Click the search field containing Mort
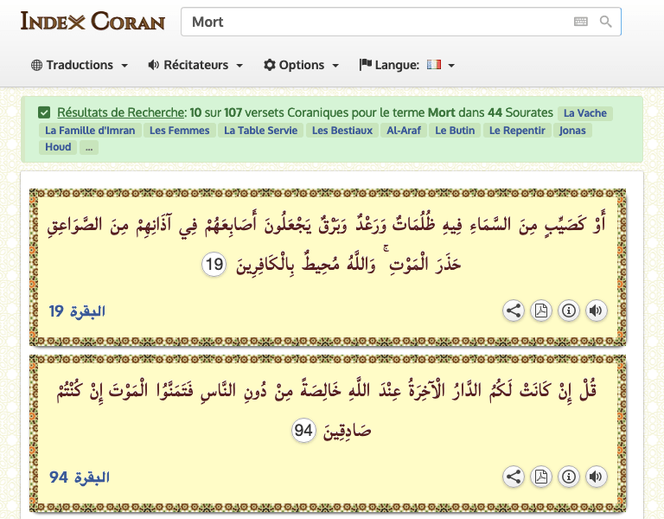Viewport: 664px width, 519px height. [376, 22]
